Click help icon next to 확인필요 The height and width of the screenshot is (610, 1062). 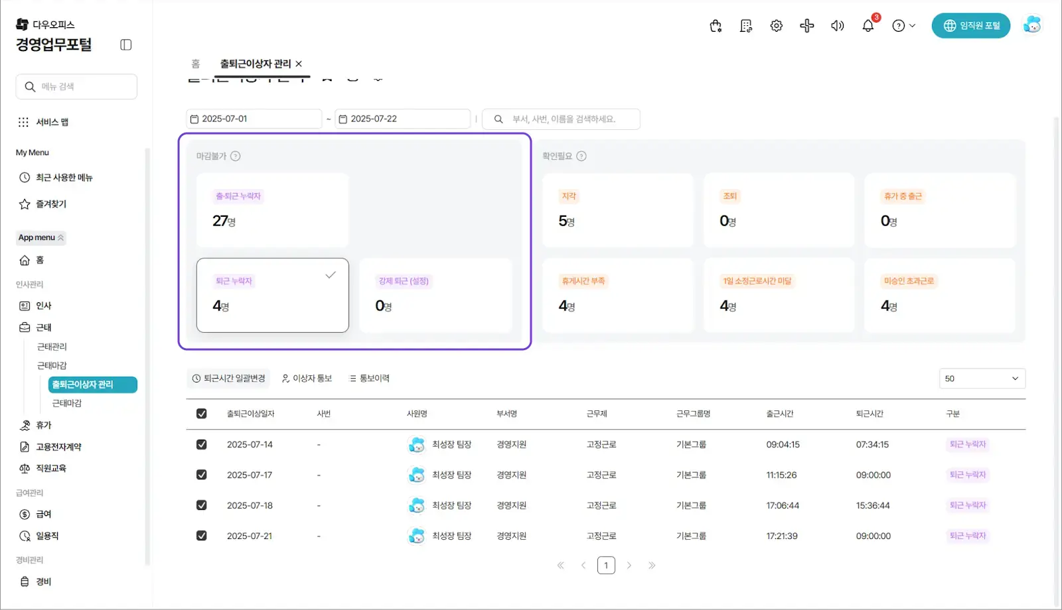(581, 156)
